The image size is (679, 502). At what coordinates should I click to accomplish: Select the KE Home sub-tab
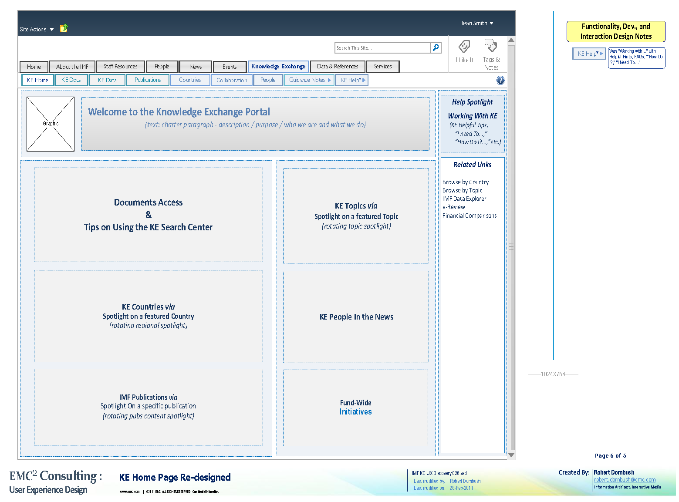point(37,80)
